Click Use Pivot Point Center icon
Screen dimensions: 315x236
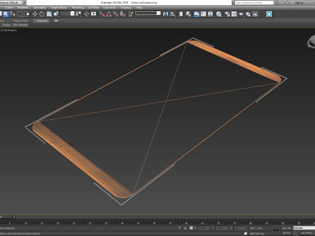(x=78, y=14)
